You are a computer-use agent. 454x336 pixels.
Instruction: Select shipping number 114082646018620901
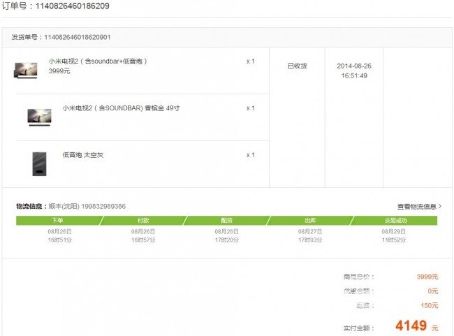78,37
